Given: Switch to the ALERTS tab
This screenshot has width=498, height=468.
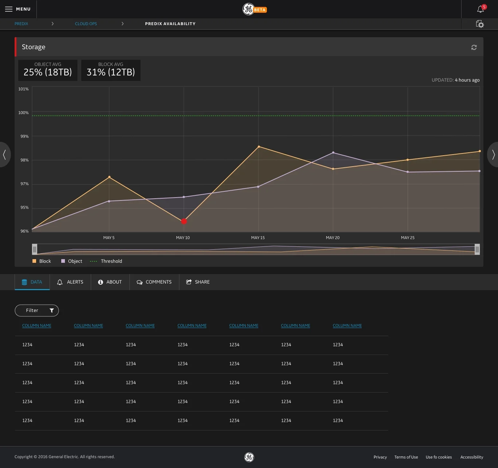Looking at the screenshot, I should coord(70,282).
